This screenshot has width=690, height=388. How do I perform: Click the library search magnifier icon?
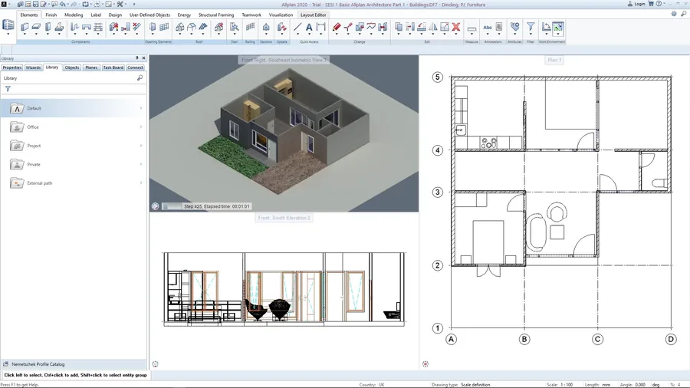click(140, 78)
